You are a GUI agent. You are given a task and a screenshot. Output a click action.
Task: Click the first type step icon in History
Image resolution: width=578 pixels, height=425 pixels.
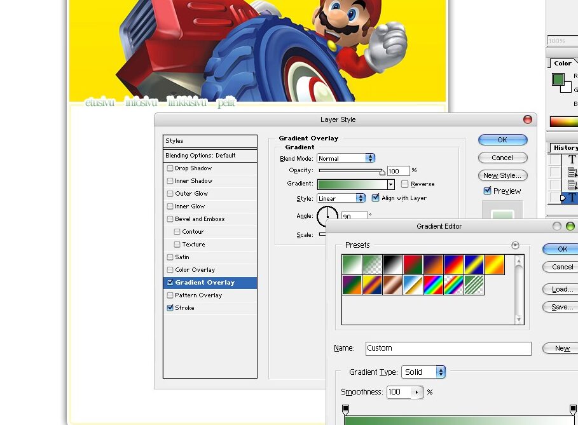coord(572,159)
